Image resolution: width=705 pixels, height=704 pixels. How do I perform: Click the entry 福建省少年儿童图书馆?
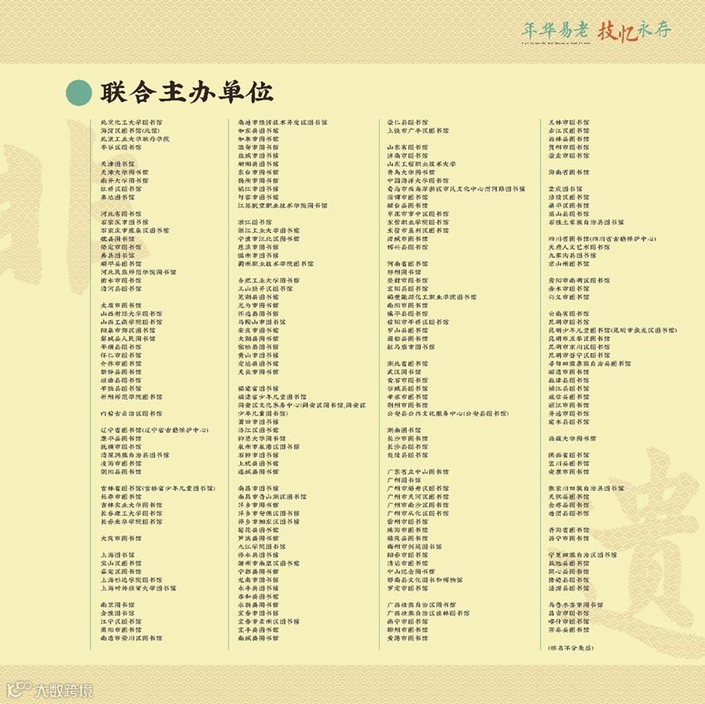[x=273, y=397]
